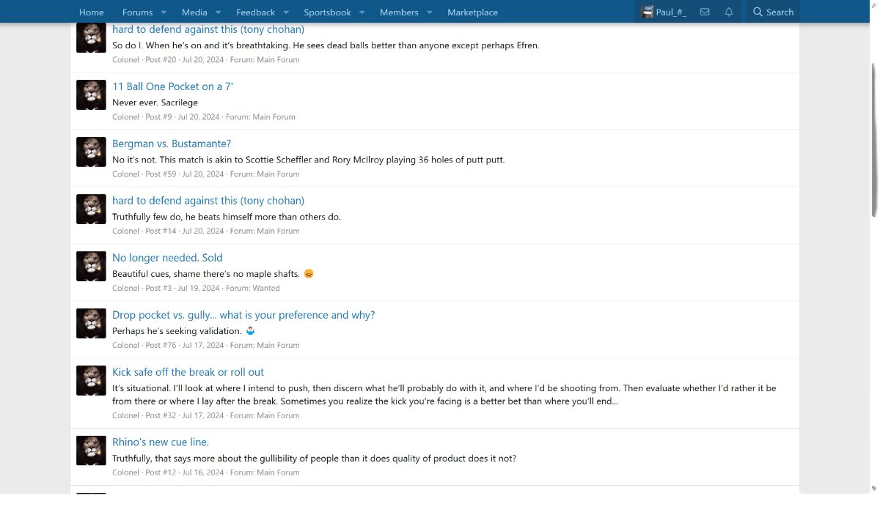The width and height of the screenshot is (880, 512).
Task: Click the 'Never ever. Sacrilege' snippet
Action: (x=155, y=103)
